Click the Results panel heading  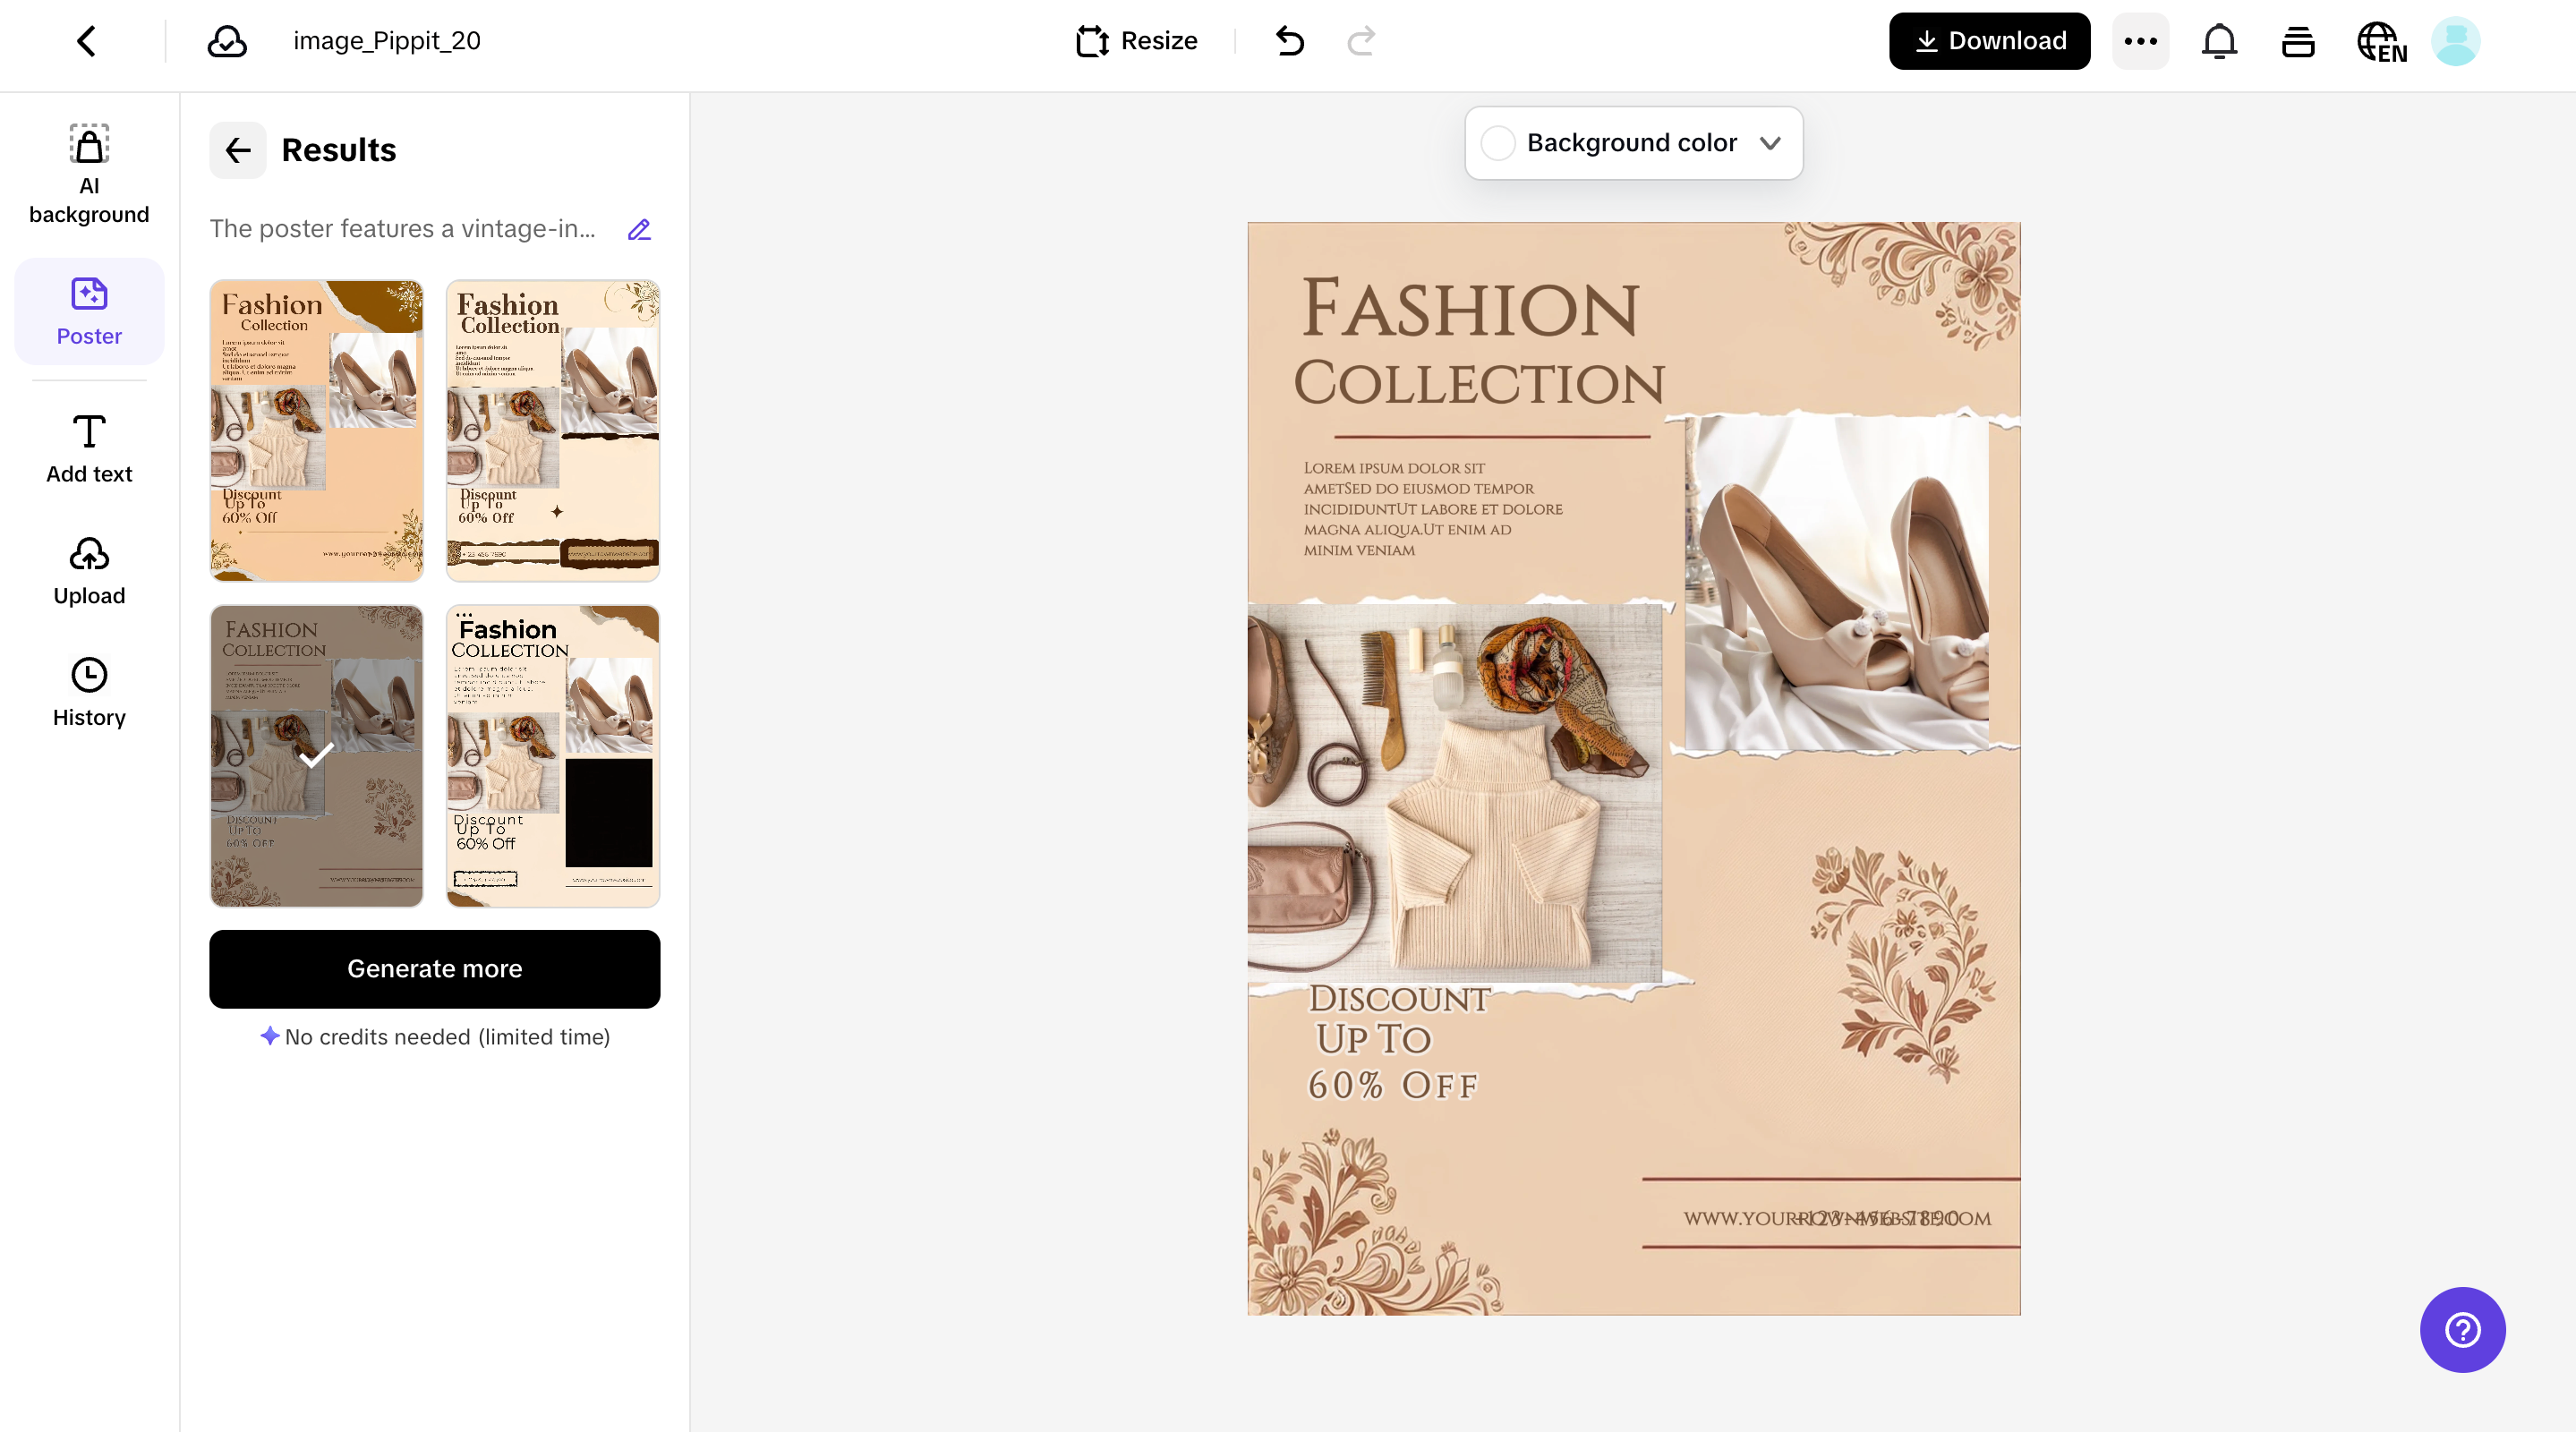pyautogui.click(x=339, y=150)
